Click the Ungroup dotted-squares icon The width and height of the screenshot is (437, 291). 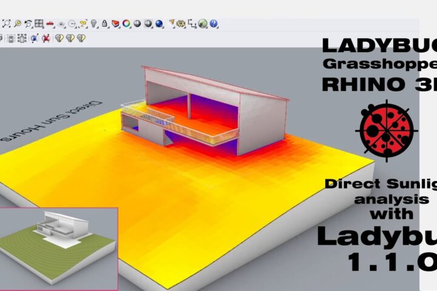point(22,38)
